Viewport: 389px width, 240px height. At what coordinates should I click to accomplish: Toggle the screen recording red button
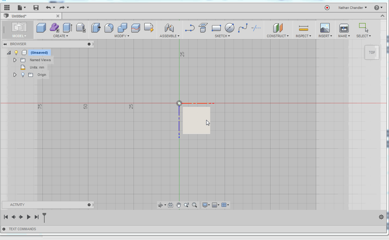point(327,8)
